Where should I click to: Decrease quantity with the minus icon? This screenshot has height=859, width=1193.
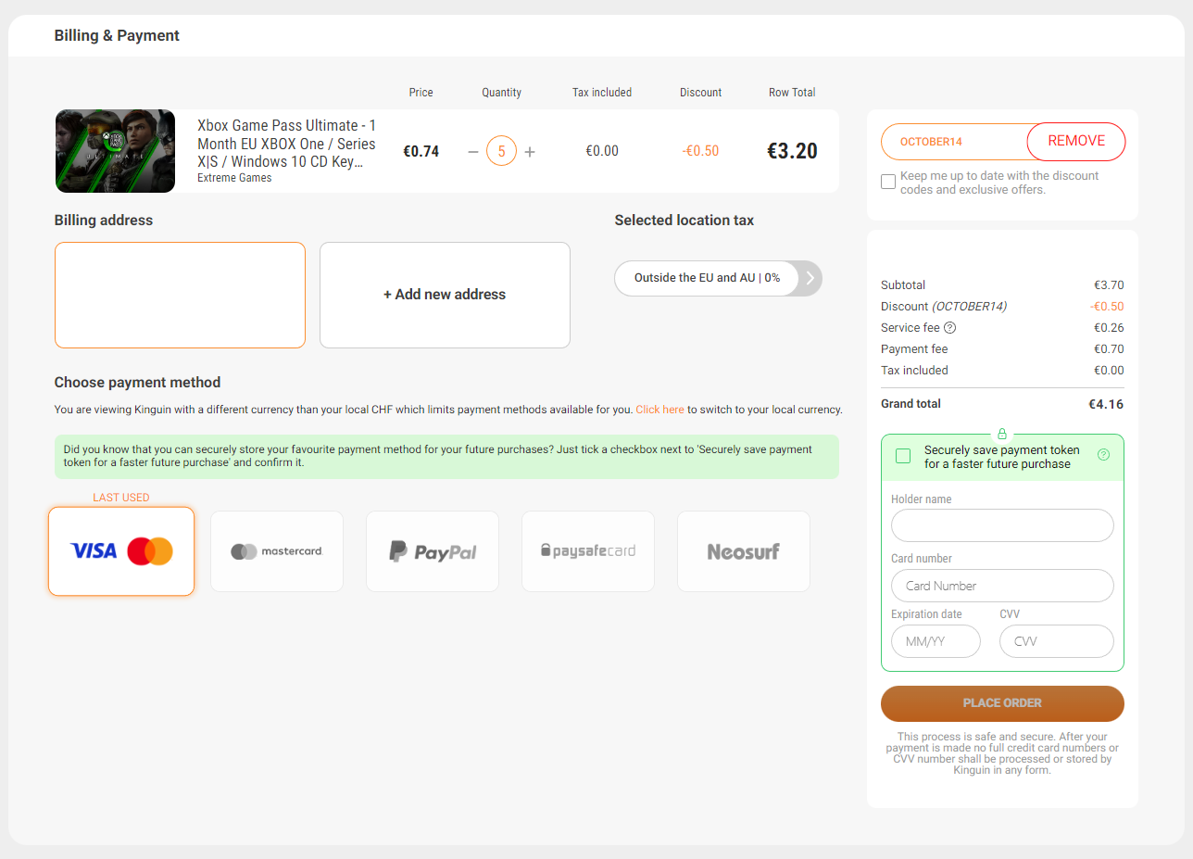pos(473,151)
